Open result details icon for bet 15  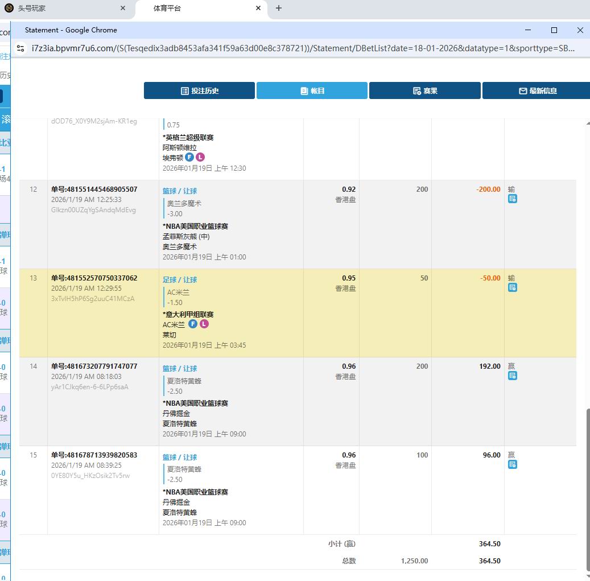(x=512, y=464)
